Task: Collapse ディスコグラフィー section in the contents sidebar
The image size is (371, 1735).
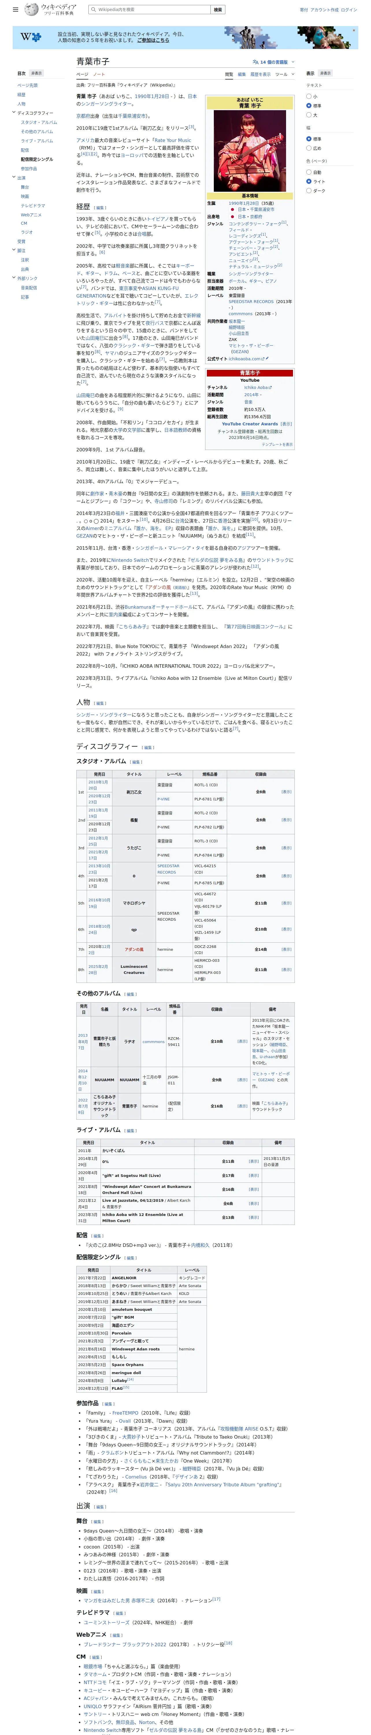Action: pos(14,112)
